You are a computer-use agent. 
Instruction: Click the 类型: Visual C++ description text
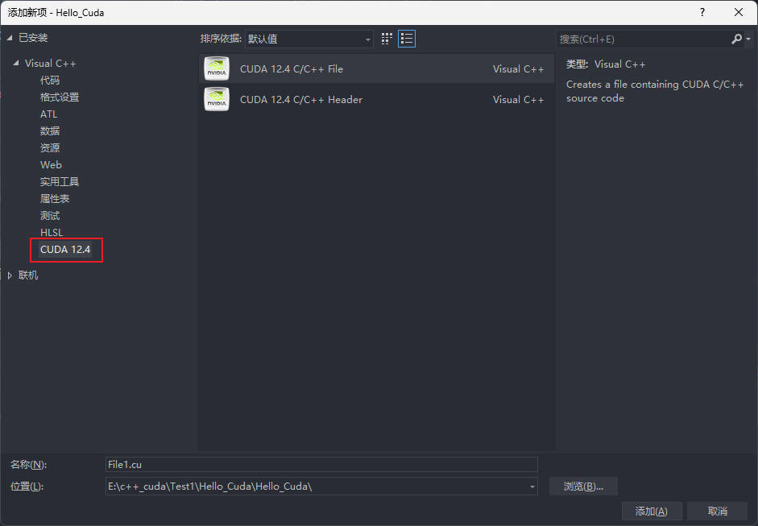[x=605, y=64]
